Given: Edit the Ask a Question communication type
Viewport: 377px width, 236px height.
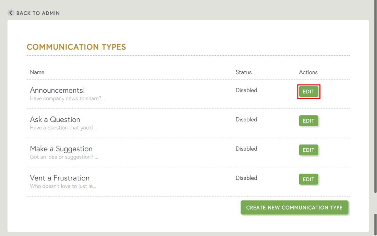Looking at the screenshot, I should click(x=308, y=121).
